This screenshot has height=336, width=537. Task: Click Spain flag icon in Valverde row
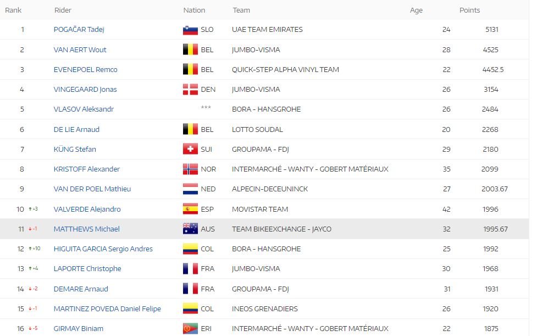pos(190,209)
